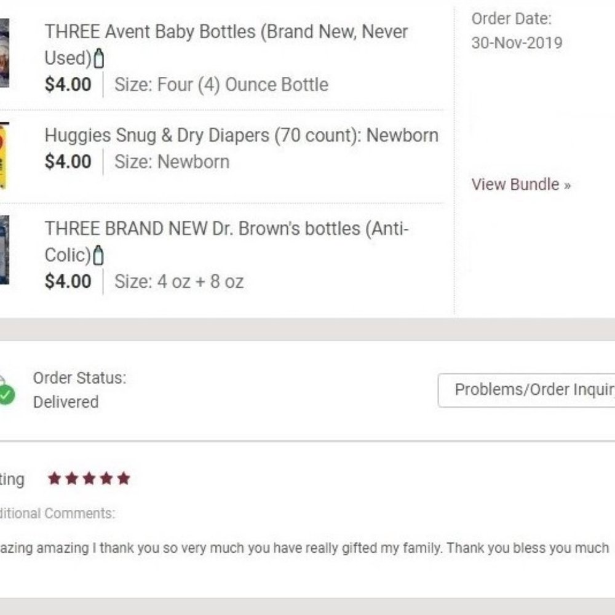The image size is (615, 615).
Task: Open THREE Avent Baby Bottles listing title
Action: pos(226,33)
